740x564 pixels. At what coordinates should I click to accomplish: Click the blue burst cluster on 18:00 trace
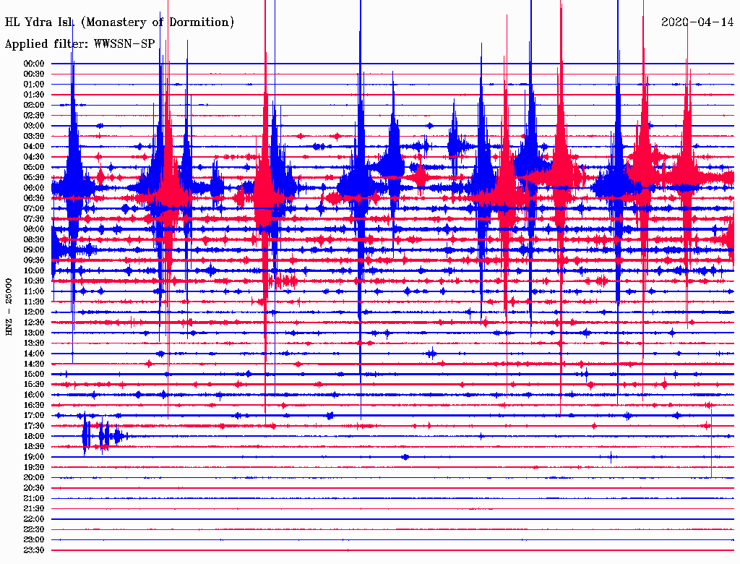pyautogui.click(x=101, y=436)
